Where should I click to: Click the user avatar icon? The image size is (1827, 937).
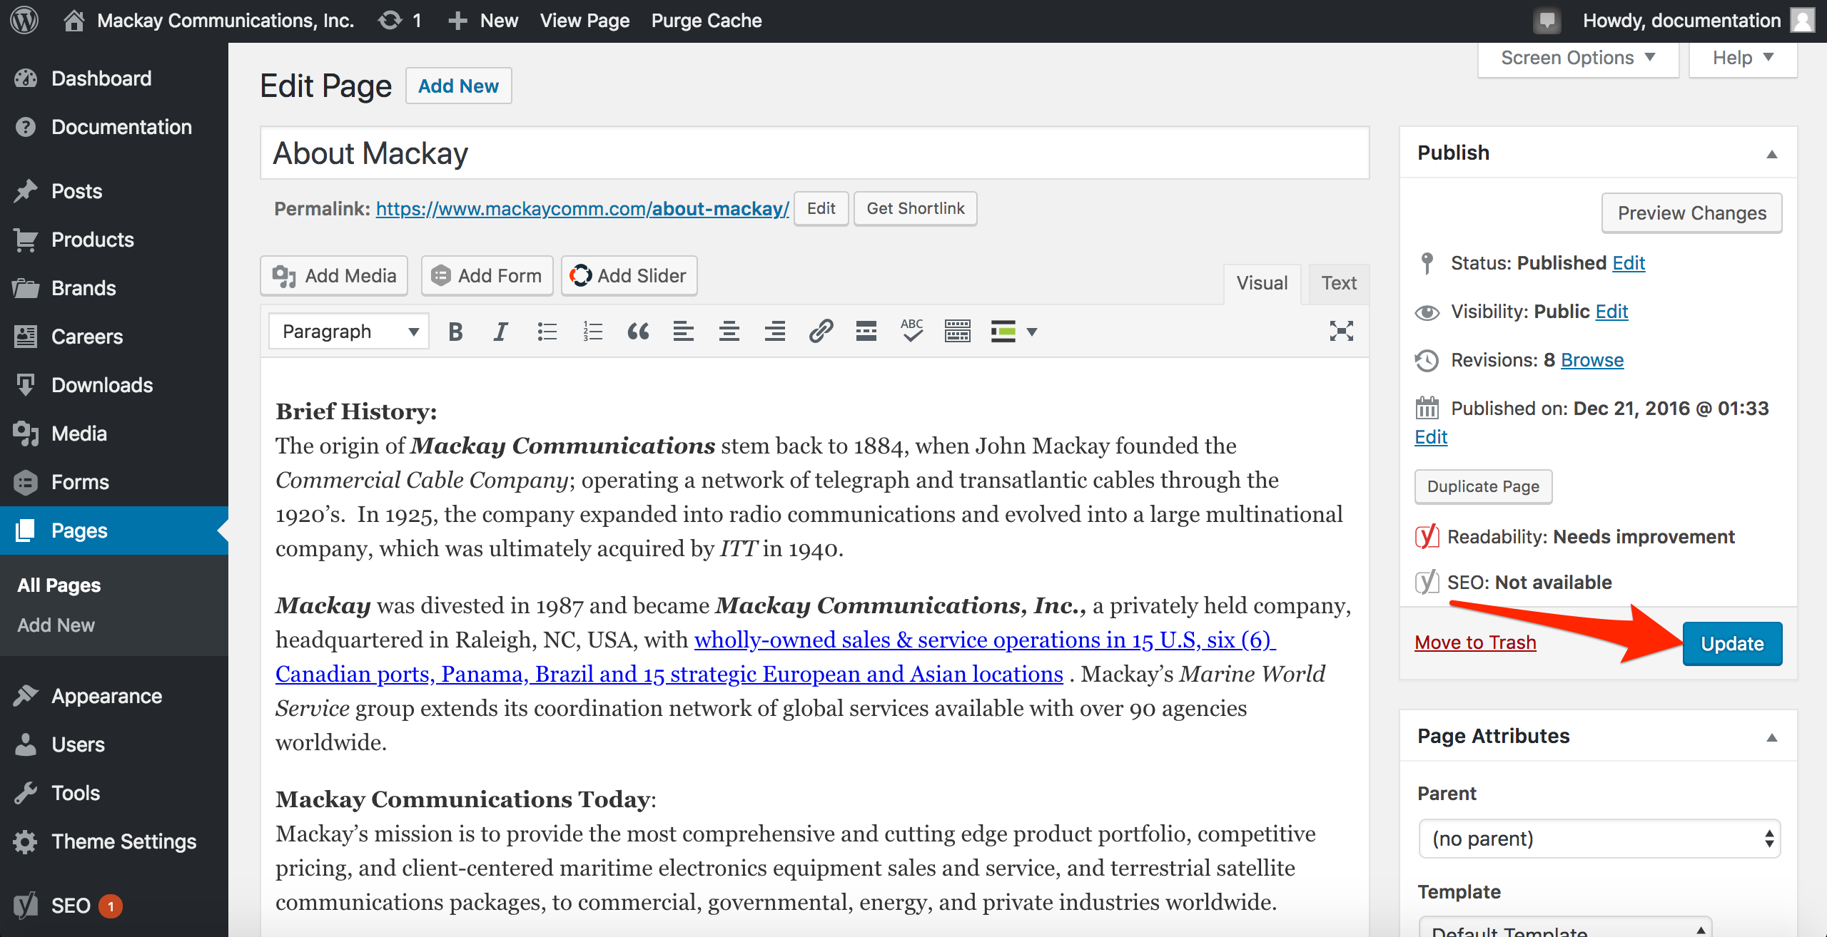(1803, 20)
